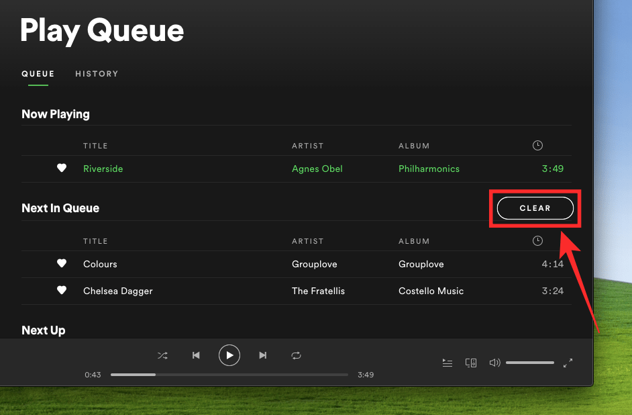The width and height of the screenshot is (632, 415).
Task: Open the artist page for Agnes Obel
Action: coord(317,169)
